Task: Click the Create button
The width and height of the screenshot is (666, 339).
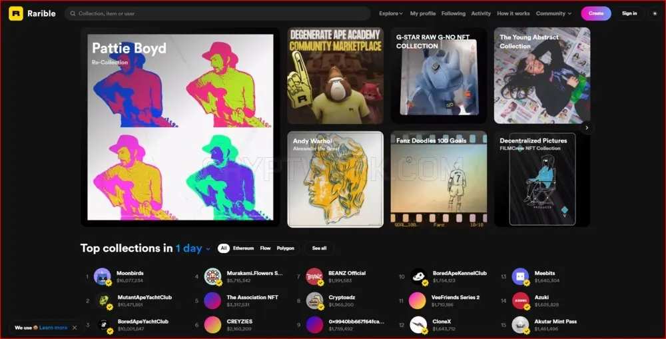Action: click(596, 13)
